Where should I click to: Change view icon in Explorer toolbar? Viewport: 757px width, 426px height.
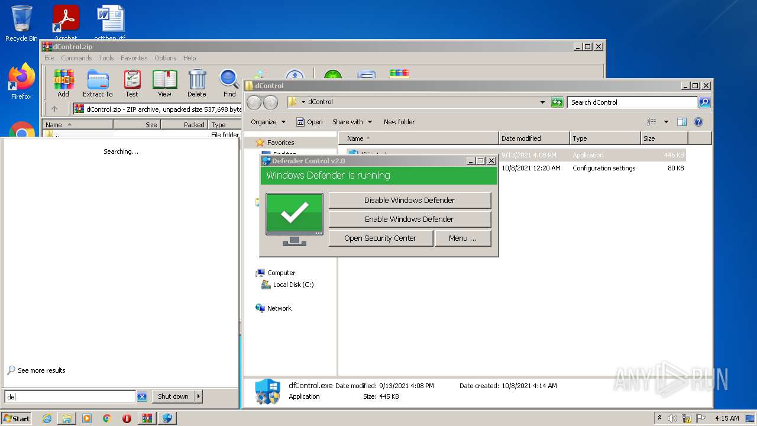(651, 122)
